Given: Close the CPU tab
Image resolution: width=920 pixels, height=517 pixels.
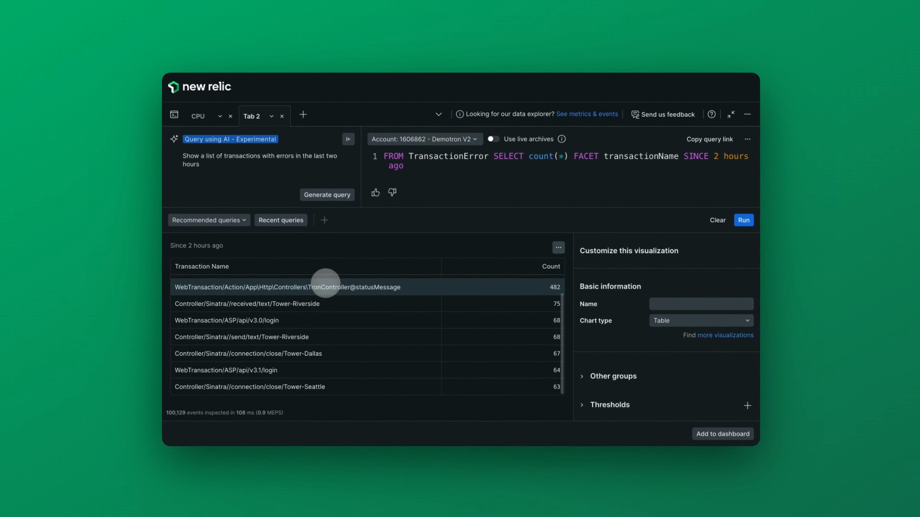Looking at the screenshot, I should pos(230,116).
